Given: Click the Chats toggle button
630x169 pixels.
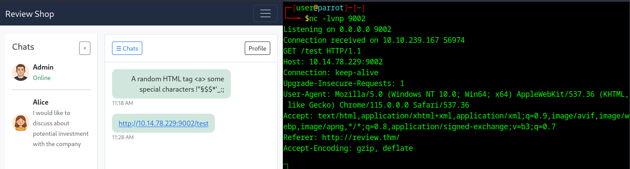Looking at the screenshot, I should (x=127, y=48).
